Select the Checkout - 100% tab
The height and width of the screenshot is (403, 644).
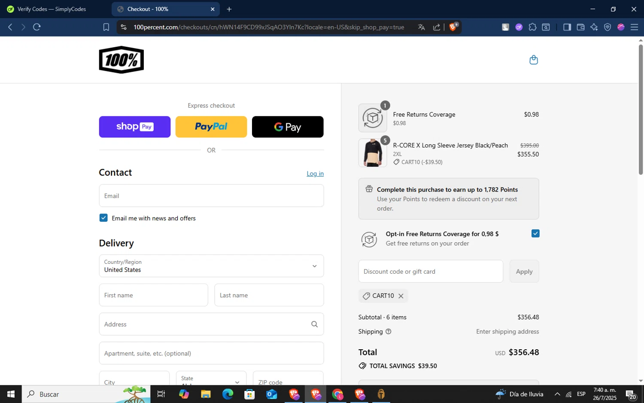[165, 9]
